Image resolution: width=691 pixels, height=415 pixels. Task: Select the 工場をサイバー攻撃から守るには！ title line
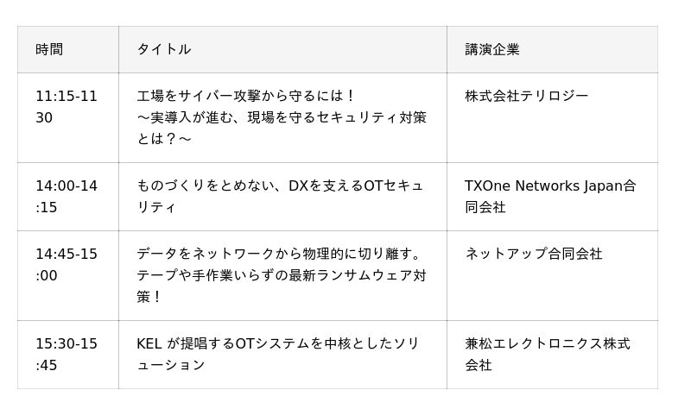click(246, 96)
